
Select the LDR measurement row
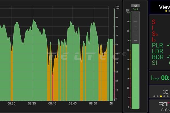point(158,51)
